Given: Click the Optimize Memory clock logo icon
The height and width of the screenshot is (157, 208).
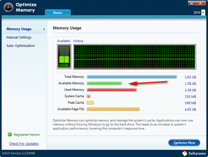Looking at the screenshot, I should 8,7.
